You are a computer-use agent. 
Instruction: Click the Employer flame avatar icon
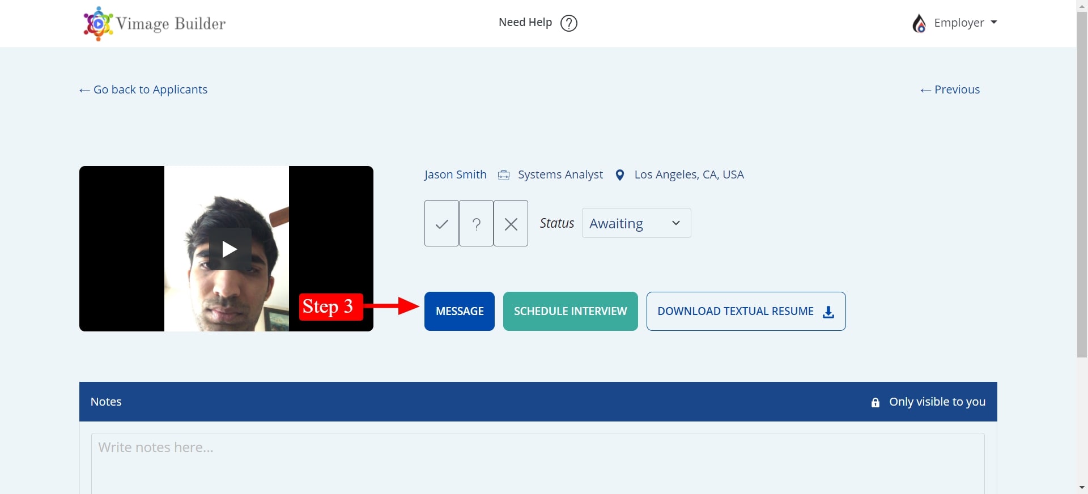(x=919, y=23)
